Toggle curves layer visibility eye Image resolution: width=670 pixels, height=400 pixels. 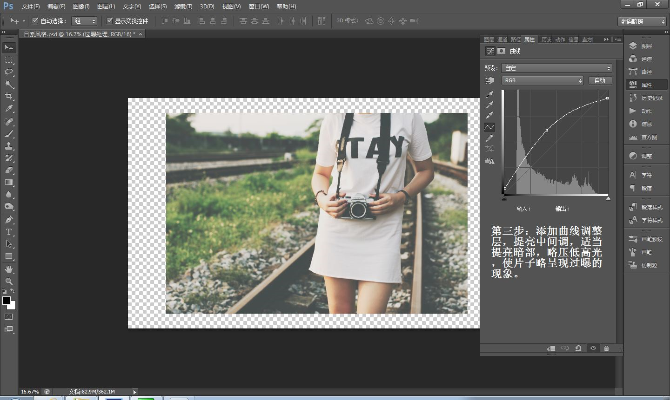[x=593, y=348]
